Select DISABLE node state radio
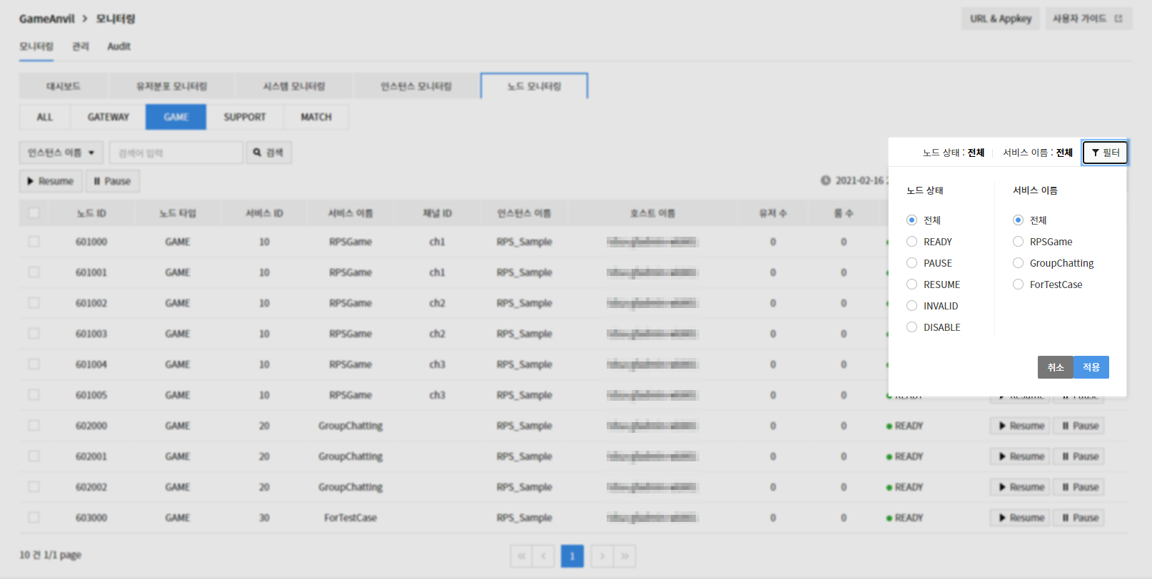 pos(911,327)
